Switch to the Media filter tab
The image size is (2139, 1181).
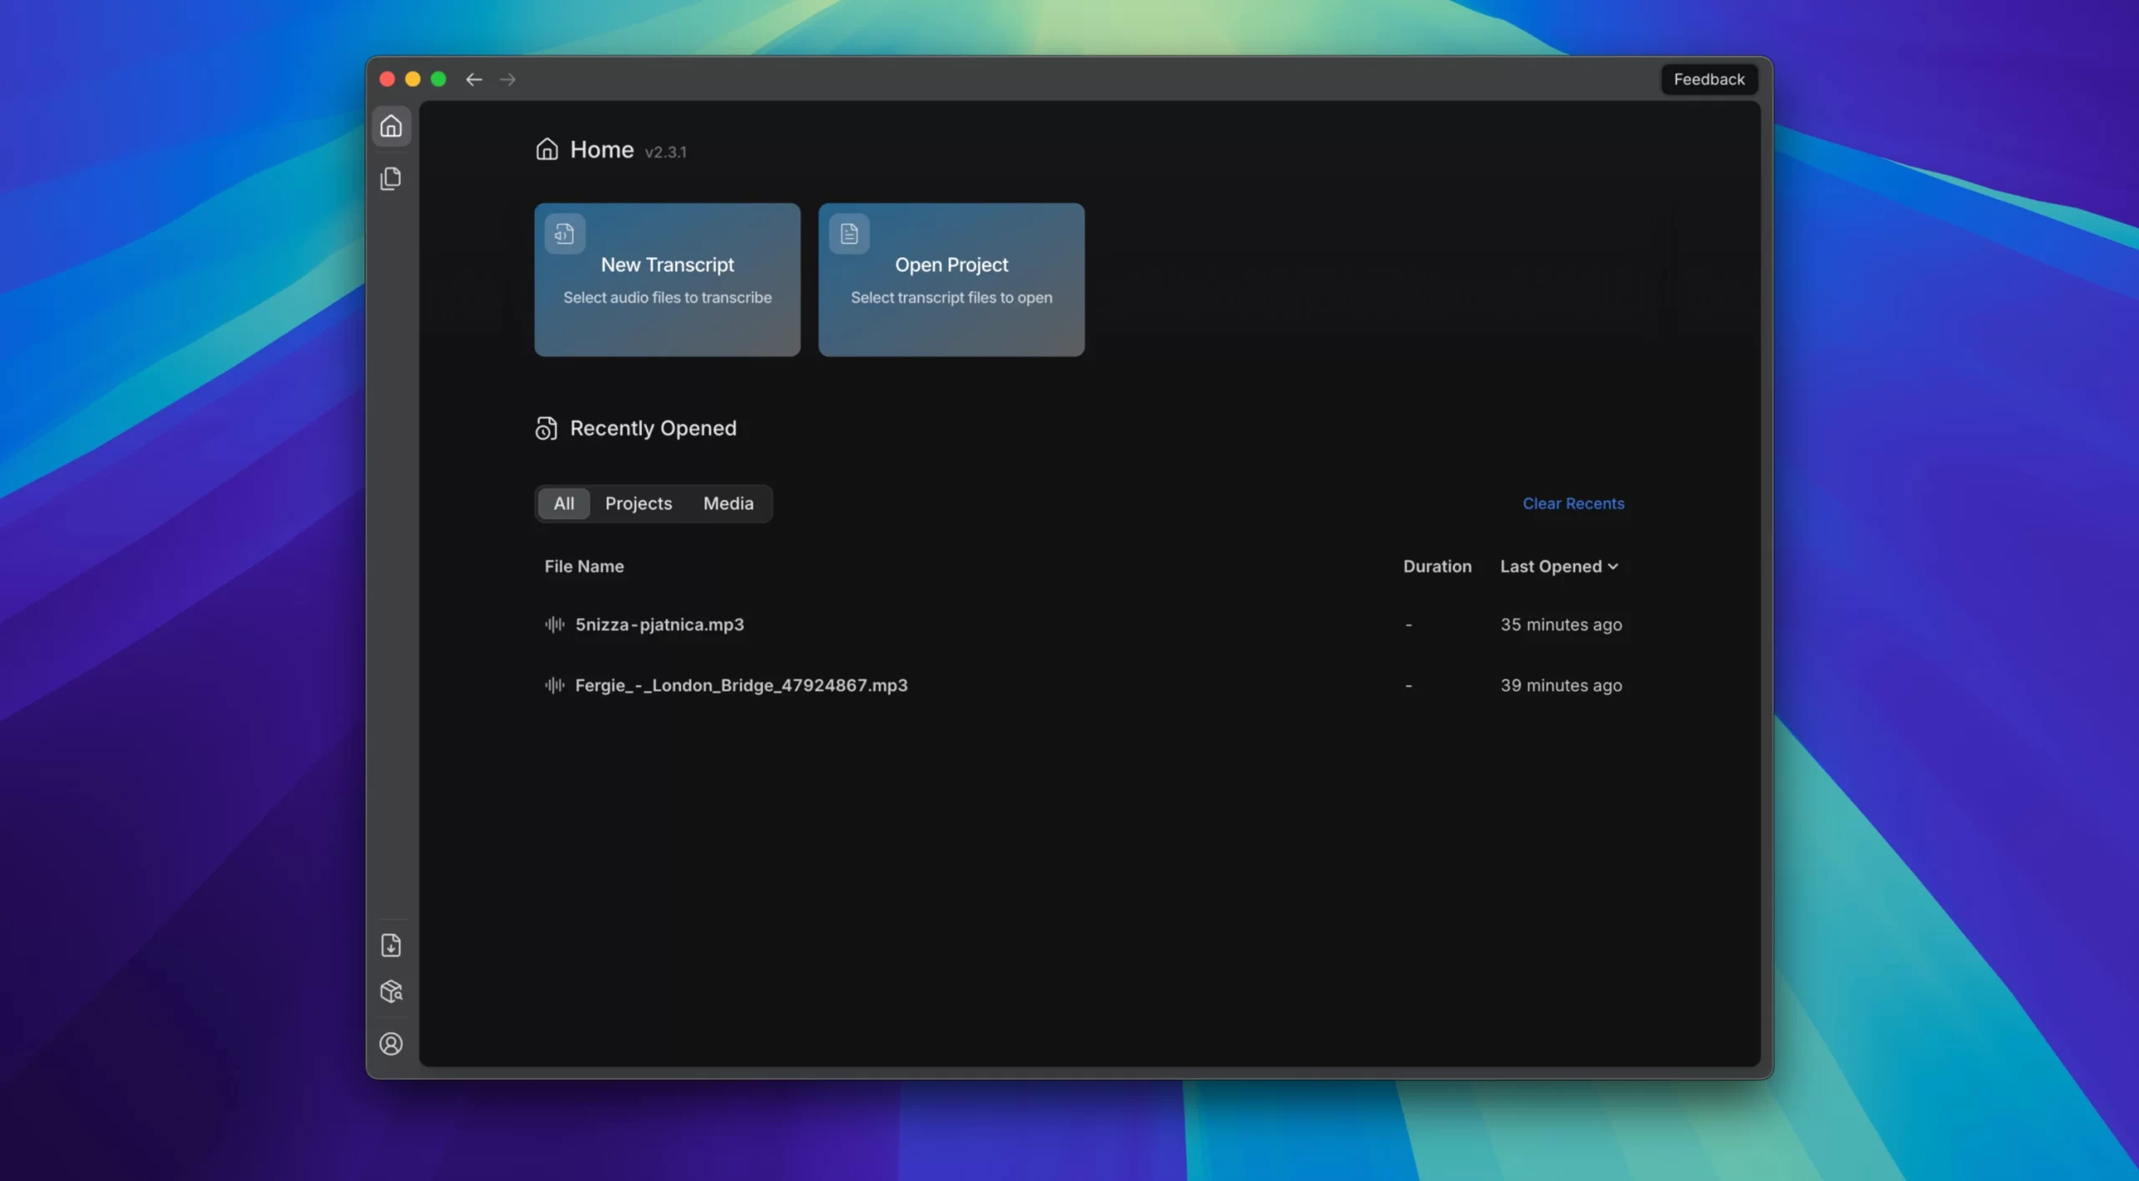point(728,504)
